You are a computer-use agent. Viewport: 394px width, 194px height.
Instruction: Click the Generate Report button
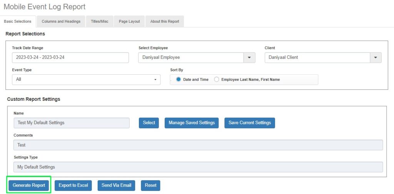(29, 185)
